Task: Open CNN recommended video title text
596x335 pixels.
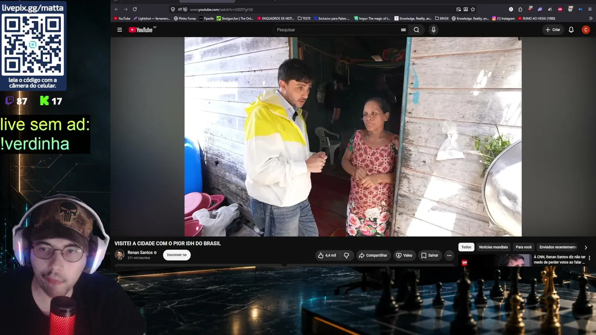Action: [559, 260]
